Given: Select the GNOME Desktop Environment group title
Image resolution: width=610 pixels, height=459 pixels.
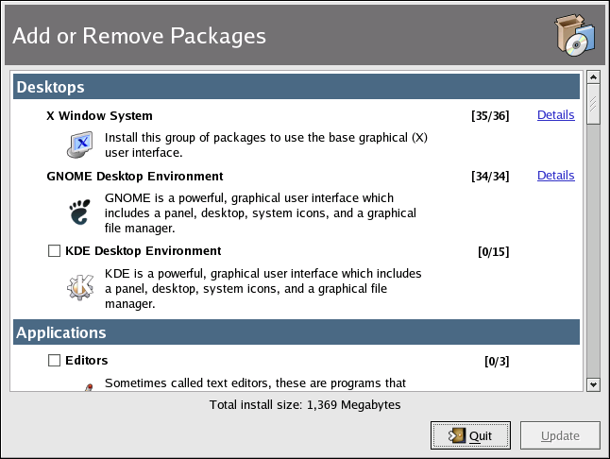Looking at the screenshot, I should tap(134, 177).
